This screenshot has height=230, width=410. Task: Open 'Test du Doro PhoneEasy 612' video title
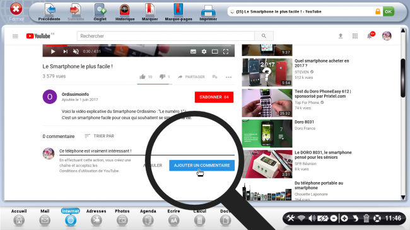[323, 93]
